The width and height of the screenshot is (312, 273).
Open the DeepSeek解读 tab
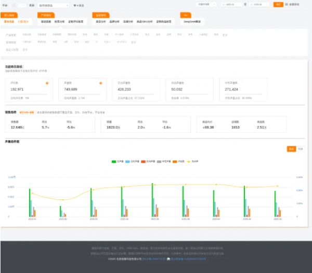(x=191, y=22)
